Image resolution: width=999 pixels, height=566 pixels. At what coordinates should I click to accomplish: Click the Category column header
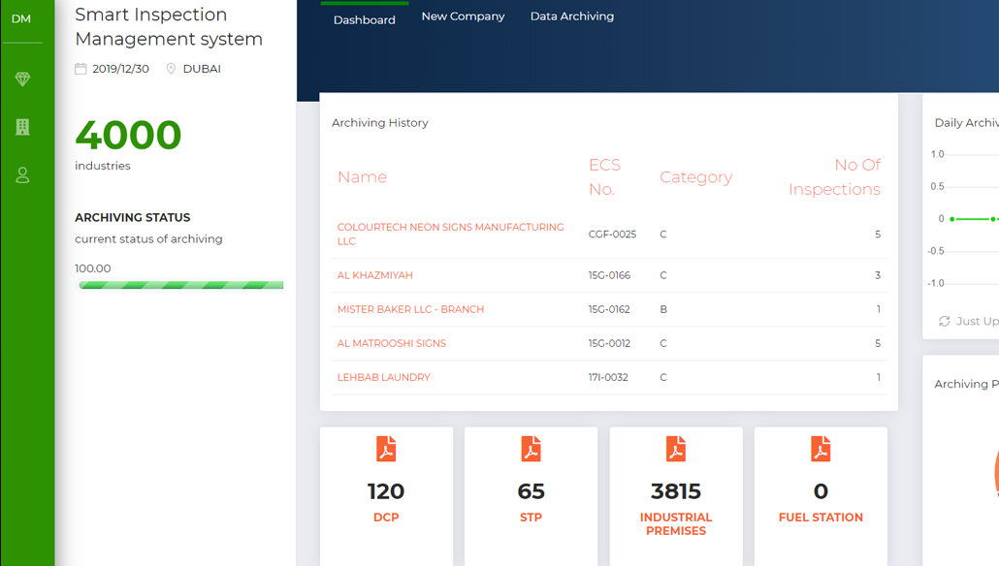point(695,177)
